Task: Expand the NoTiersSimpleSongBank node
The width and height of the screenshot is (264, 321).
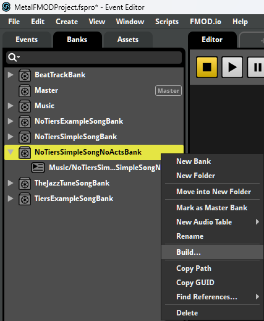Action: tap(11, 137)
